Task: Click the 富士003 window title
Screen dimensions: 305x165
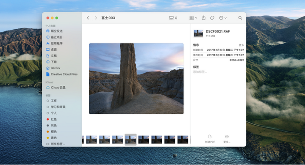Action: [108, 18]
